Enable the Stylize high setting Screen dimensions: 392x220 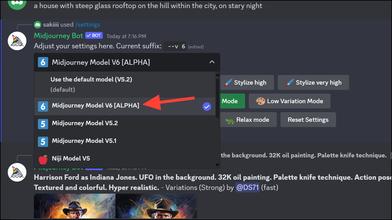[247, 82]
